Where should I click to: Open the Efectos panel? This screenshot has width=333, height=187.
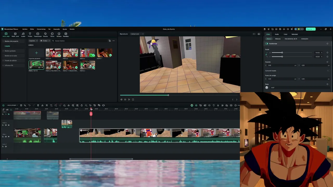(x=45, y=35)
